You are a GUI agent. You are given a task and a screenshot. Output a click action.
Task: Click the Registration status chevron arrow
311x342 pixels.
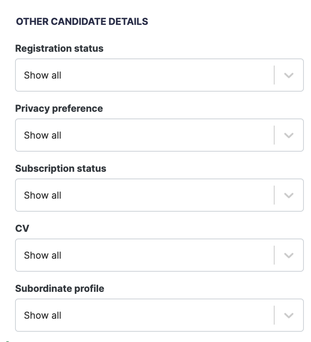289,75
